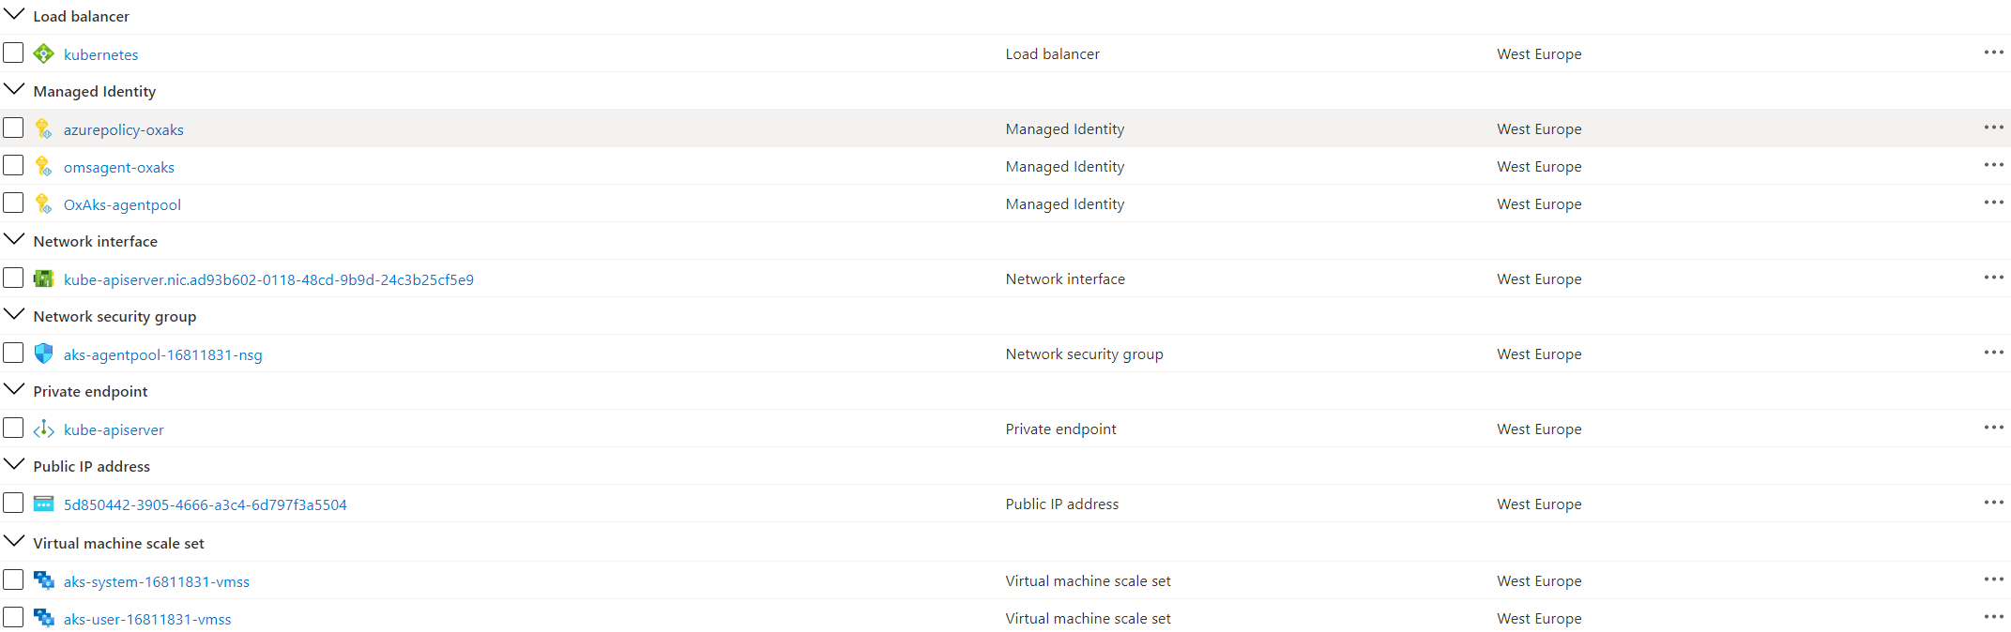The height and width of the screenshot is (632, 2011).
Task: Open the more options menu for azurepolicy-oxaks
Action: coord(1993,128)
